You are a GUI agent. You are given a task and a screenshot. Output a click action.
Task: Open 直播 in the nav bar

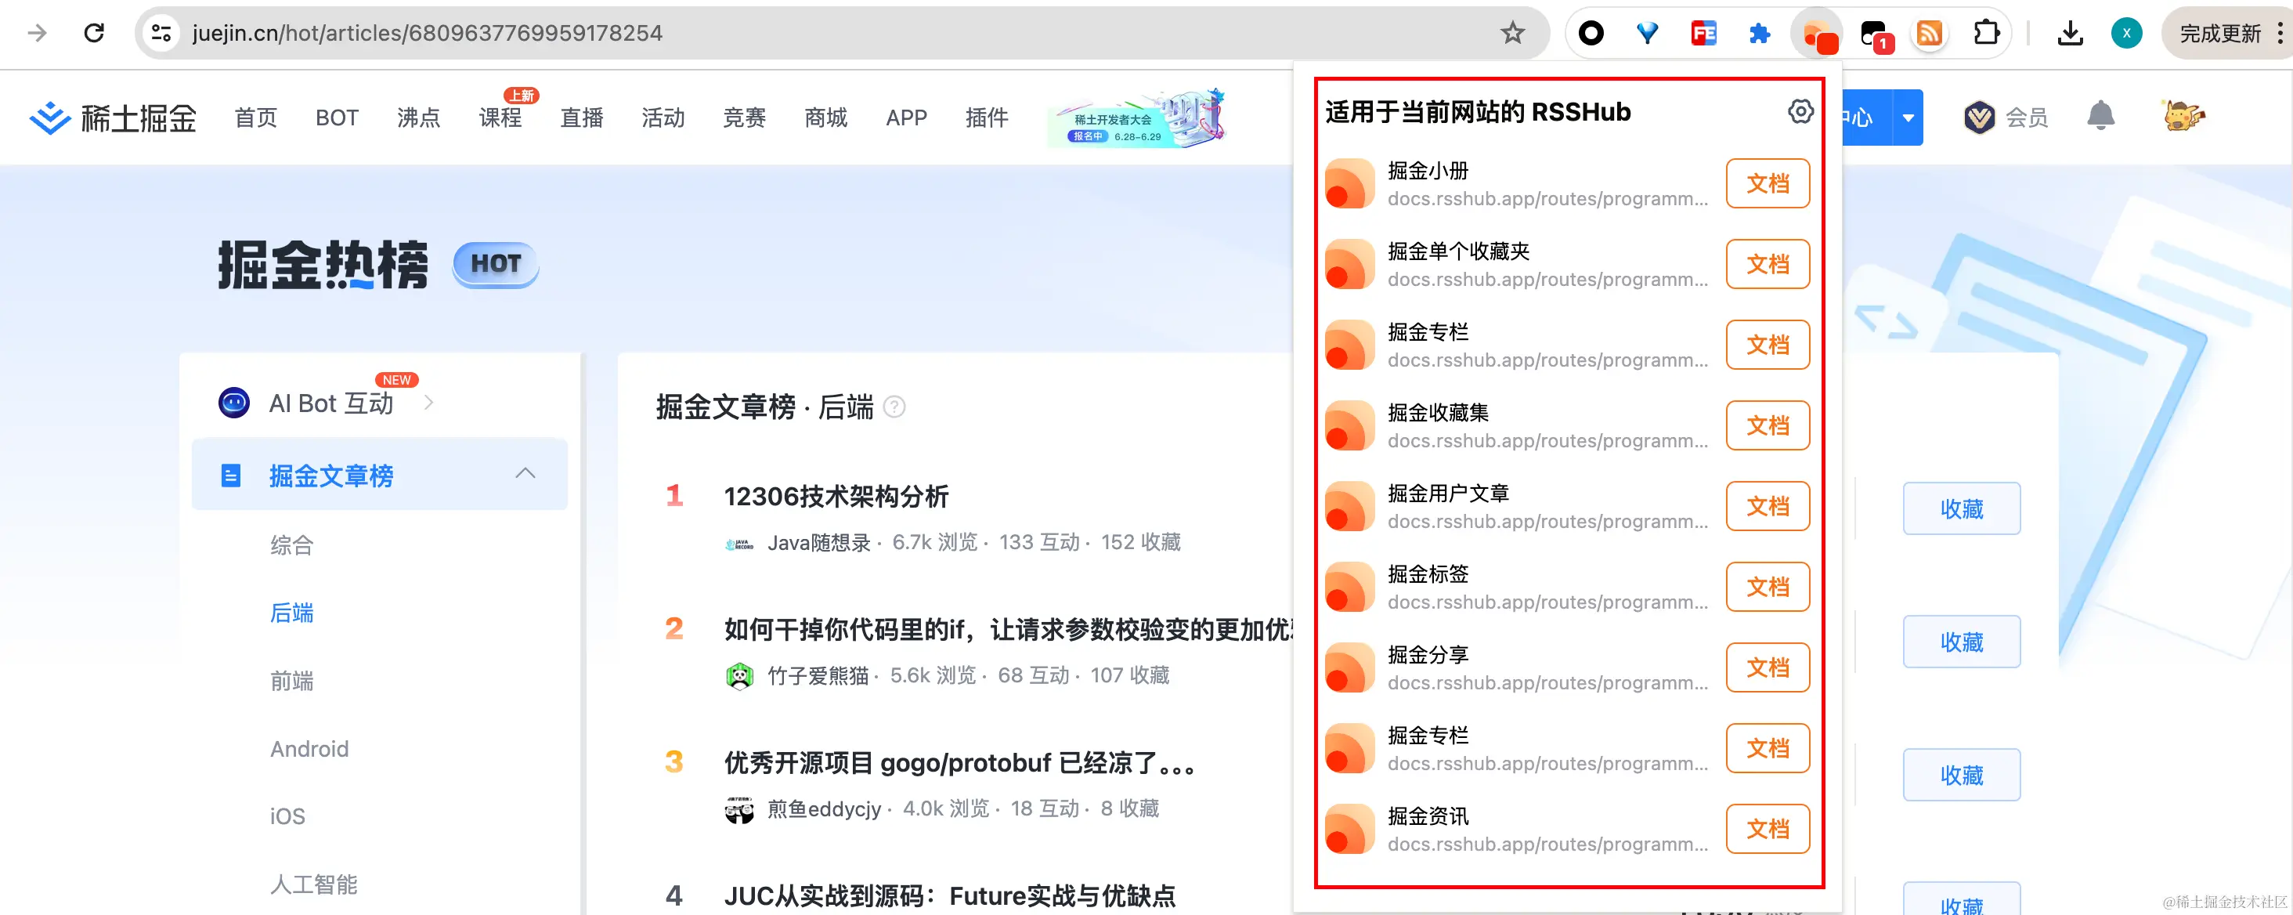coord(581,117)
